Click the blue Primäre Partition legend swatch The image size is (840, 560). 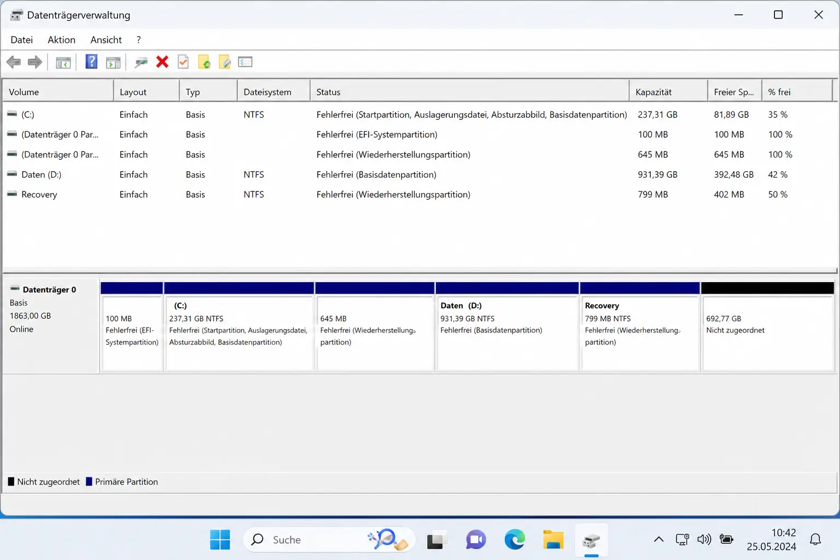coord(89,482)
